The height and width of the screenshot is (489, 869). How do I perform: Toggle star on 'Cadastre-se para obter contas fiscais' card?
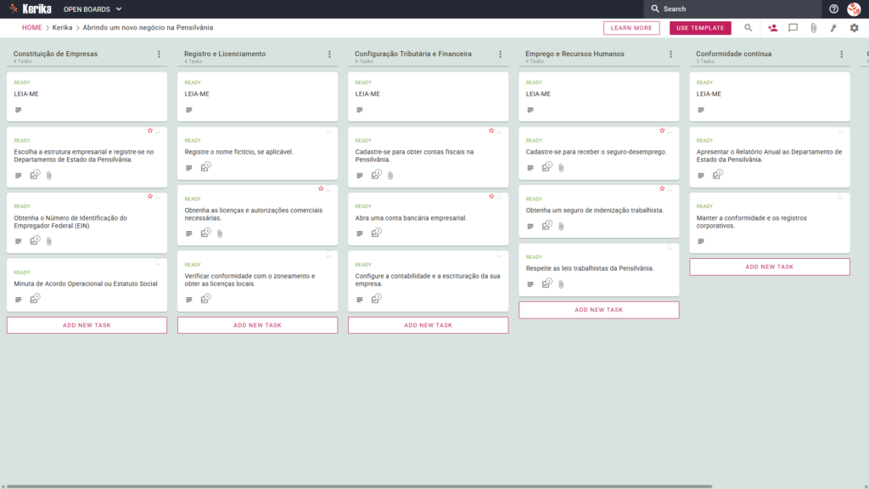point(491,131)
